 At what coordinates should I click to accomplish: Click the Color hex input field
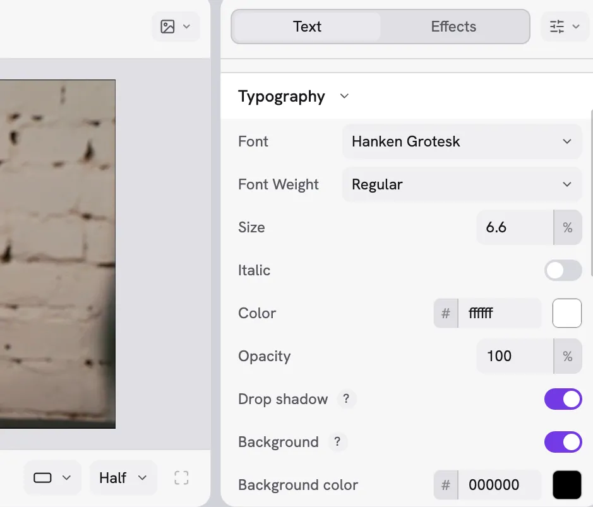pyautogui.click(x=499, y=313)
